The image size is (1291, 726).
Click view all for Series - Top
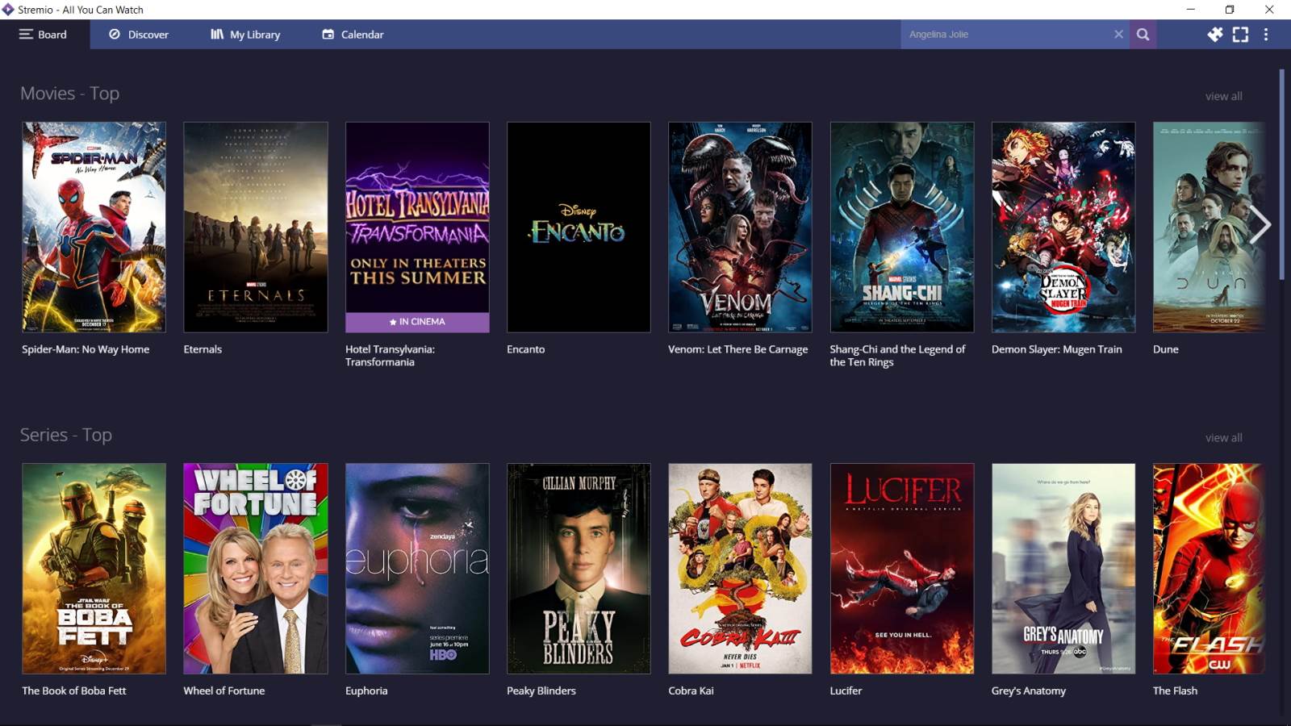[x=1223, y=438]
